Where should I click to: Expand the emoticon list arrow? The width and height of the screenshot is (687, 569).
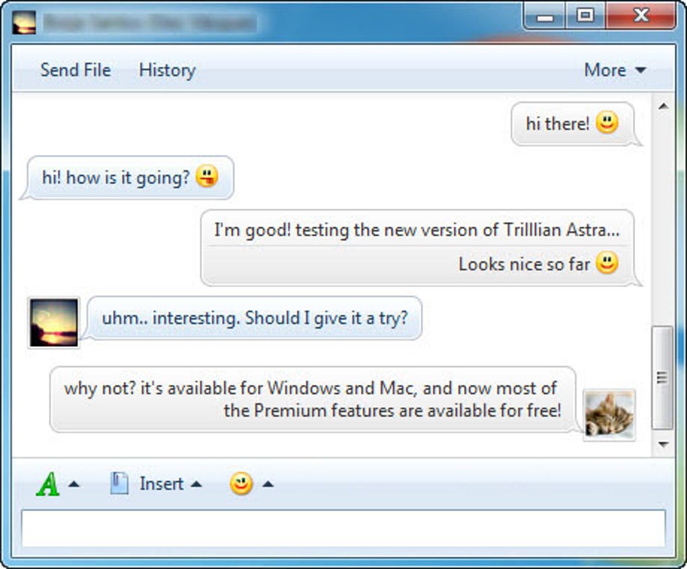tap(267, 484)
